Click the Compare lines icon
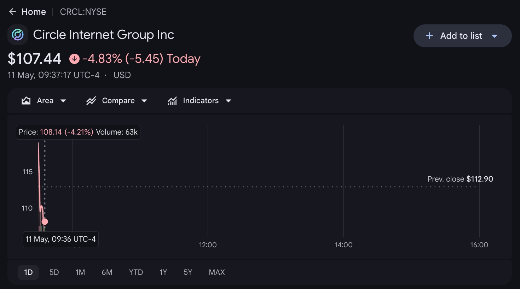Image resolution: width=520 pixels, height=289 pixels. coord(91,101)
